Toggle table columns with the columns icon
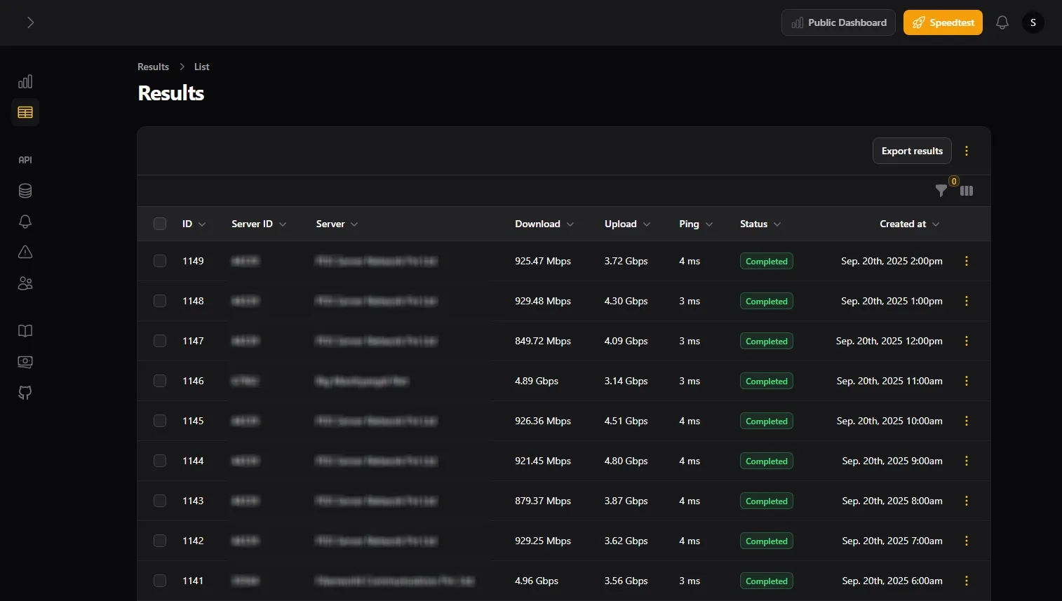 [967, 191]
